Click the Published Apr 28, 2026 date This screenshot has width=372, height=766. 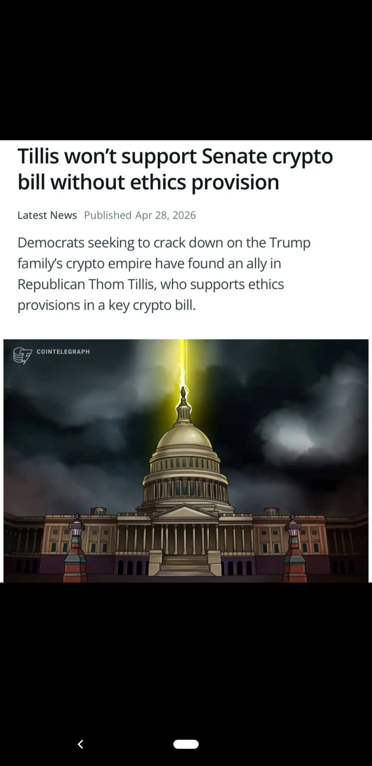(140, 215)
